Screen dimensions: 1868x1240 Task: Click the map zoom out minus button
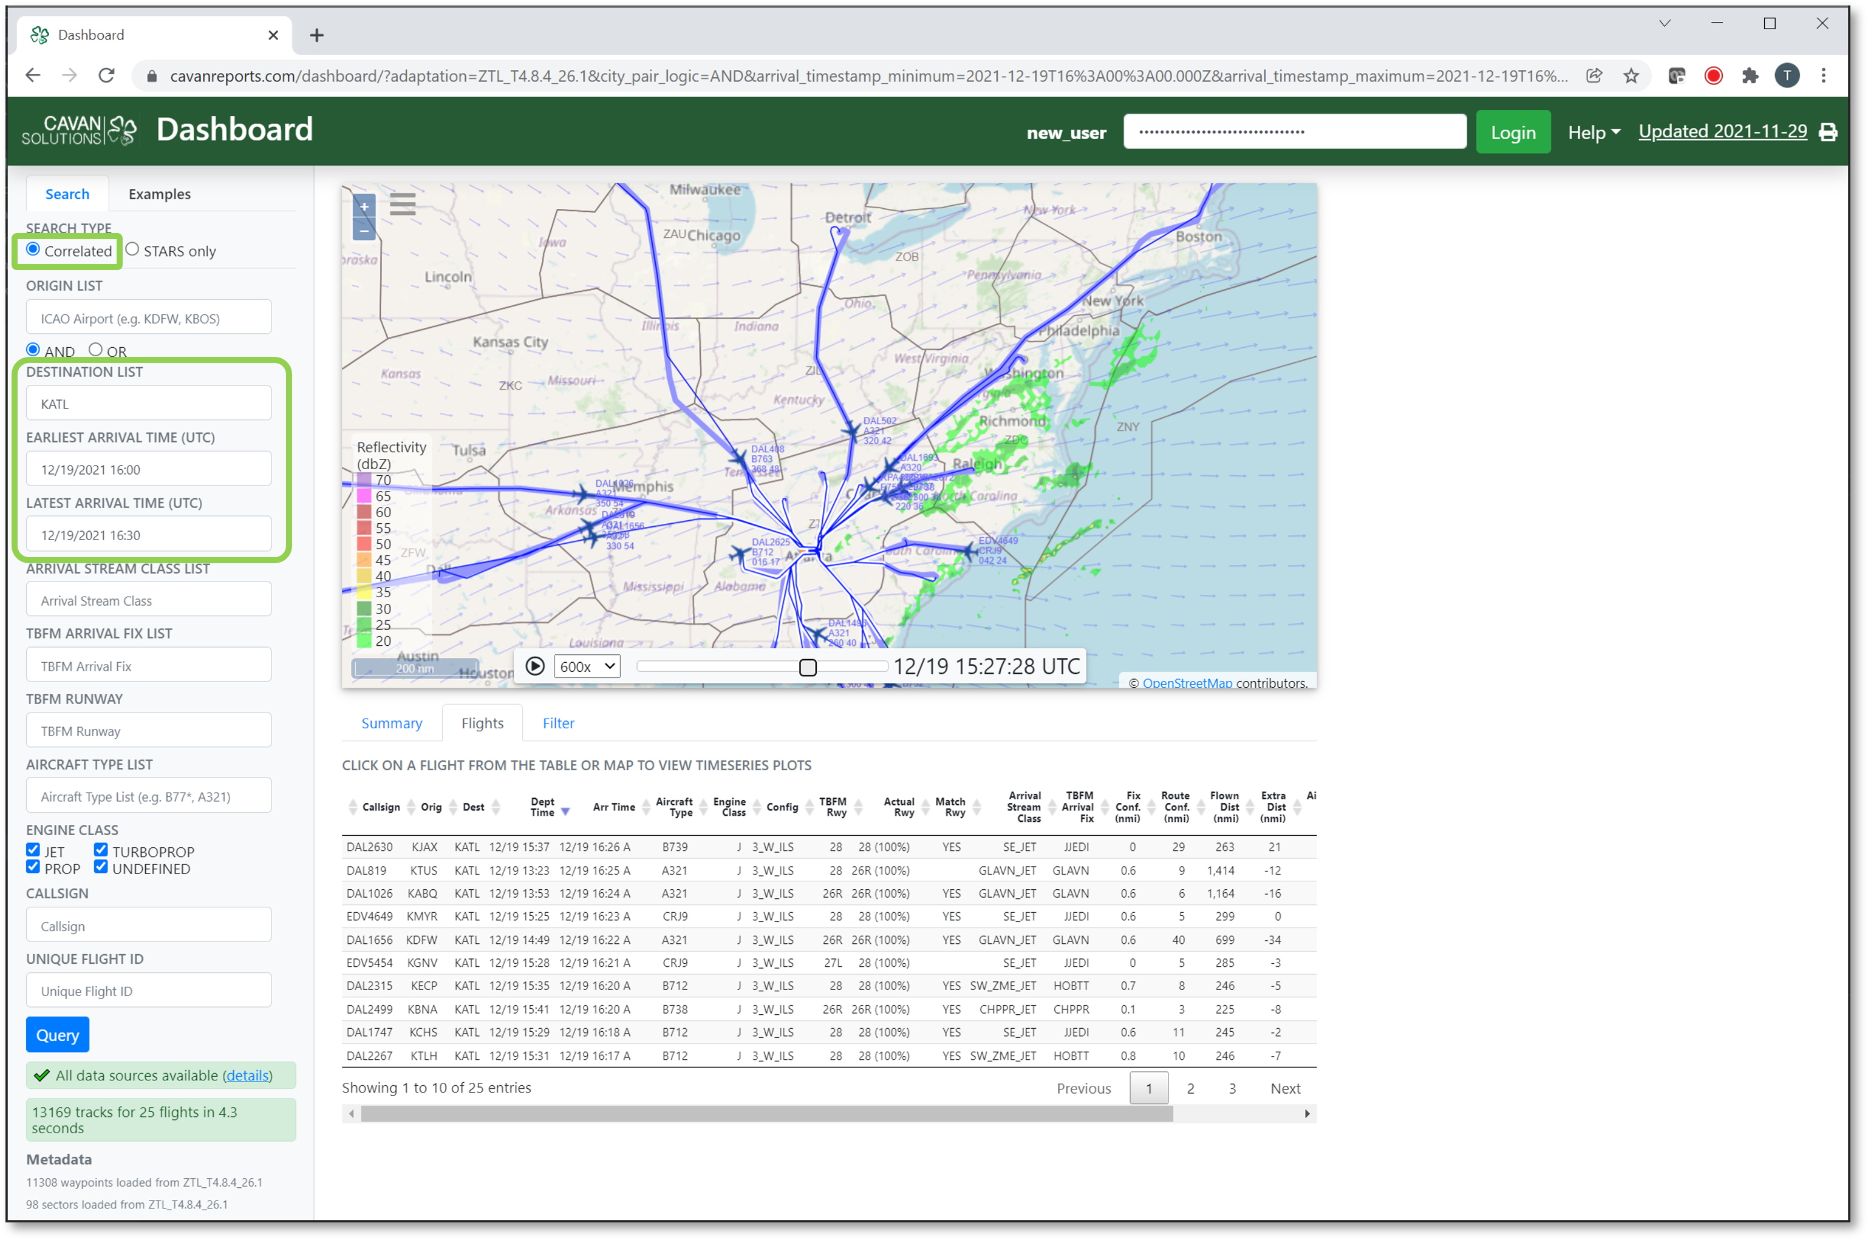coord(364,230)
